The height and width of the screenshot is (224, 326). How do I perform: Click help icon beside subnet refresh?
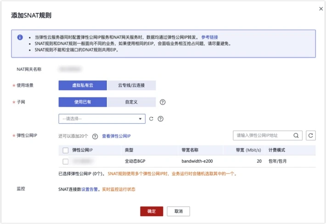point(161,119)
